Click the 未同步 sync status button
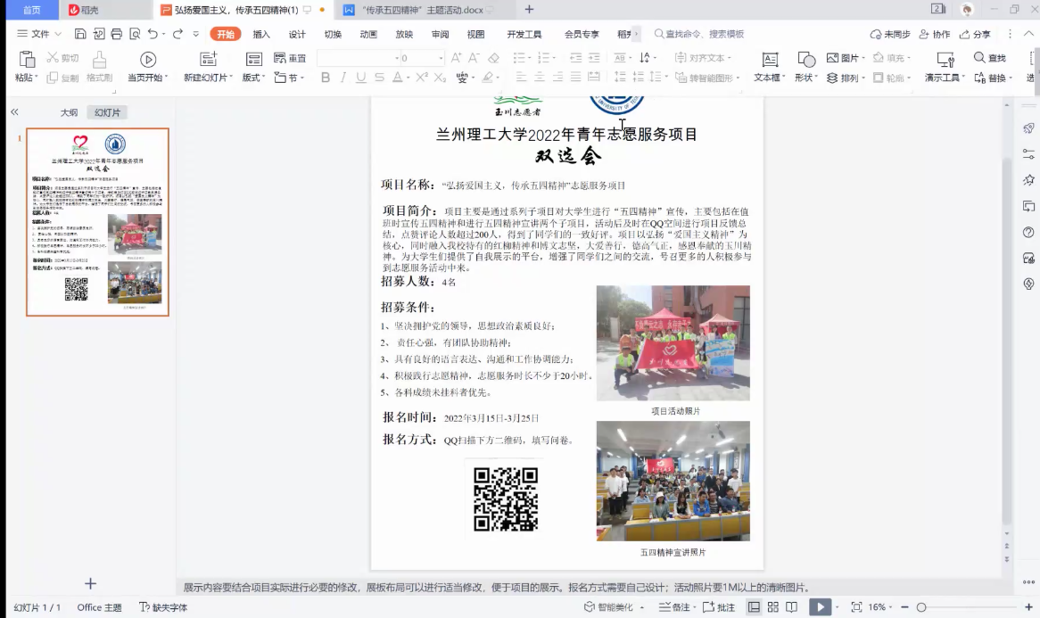Image resolution: width=1040 pixels, height=618 pixels. coord(890,34)
